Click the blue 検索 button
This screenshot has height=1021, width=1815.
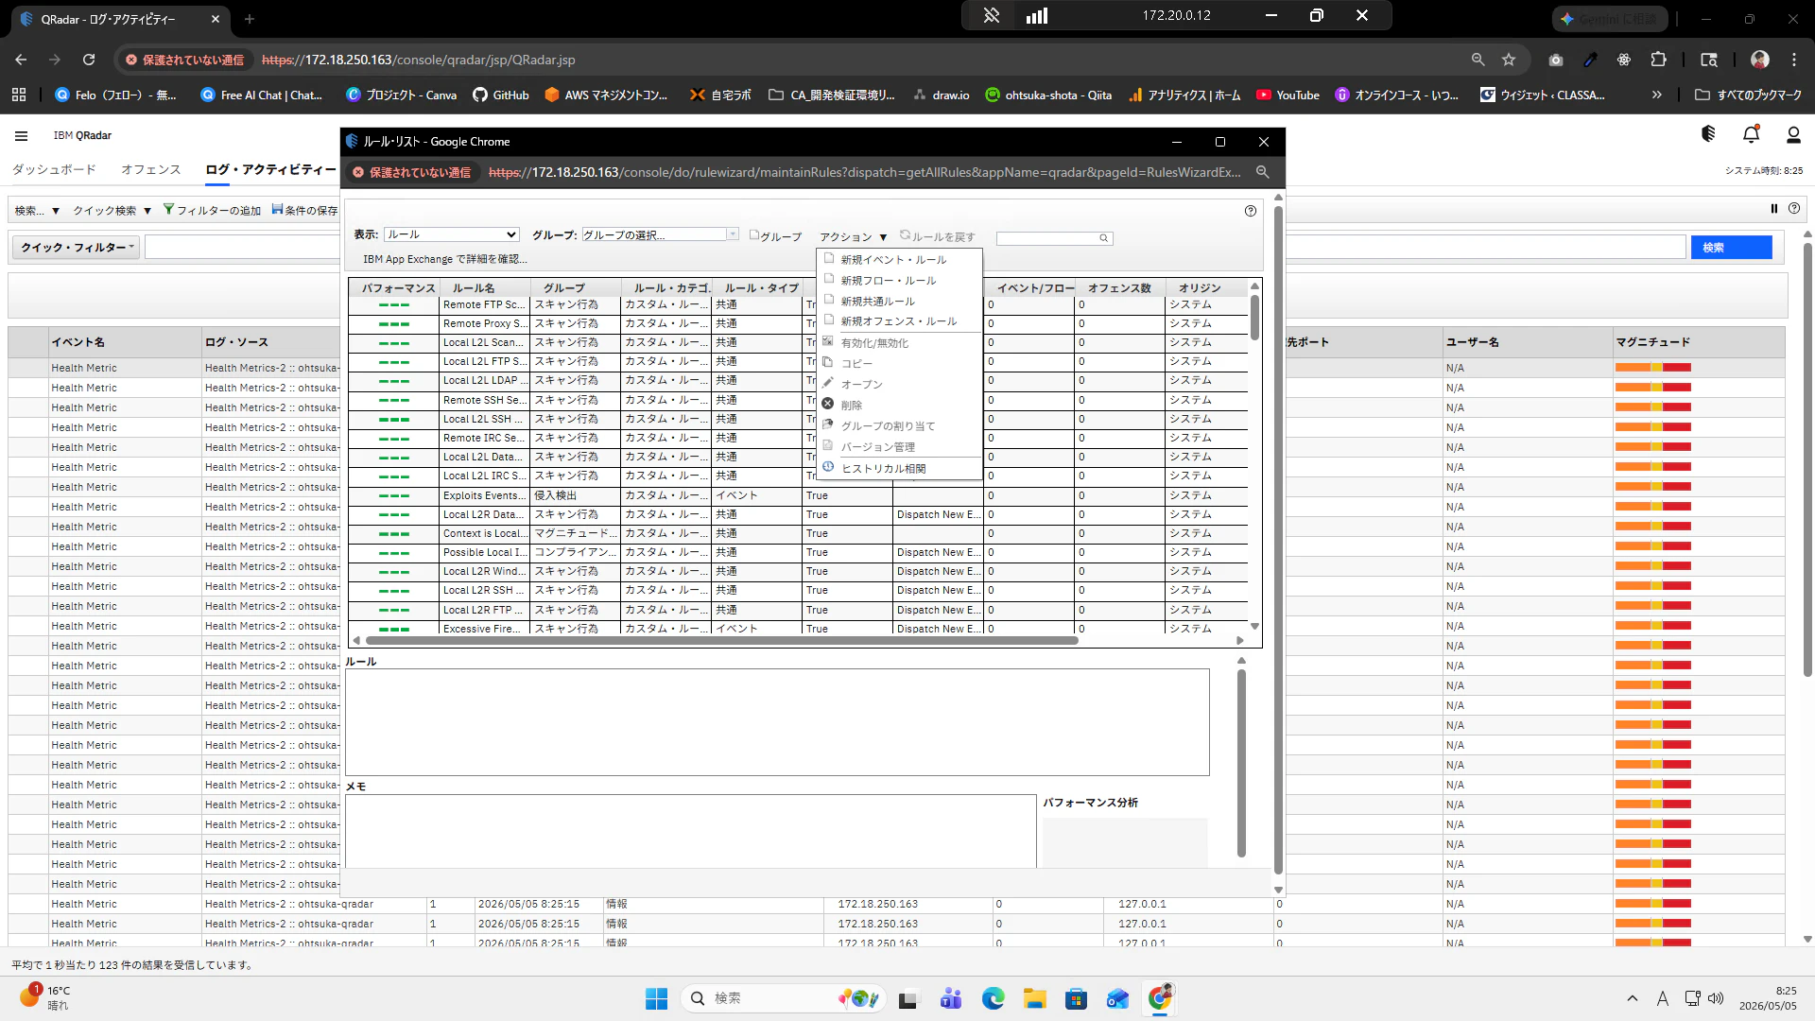[1731, 248]
